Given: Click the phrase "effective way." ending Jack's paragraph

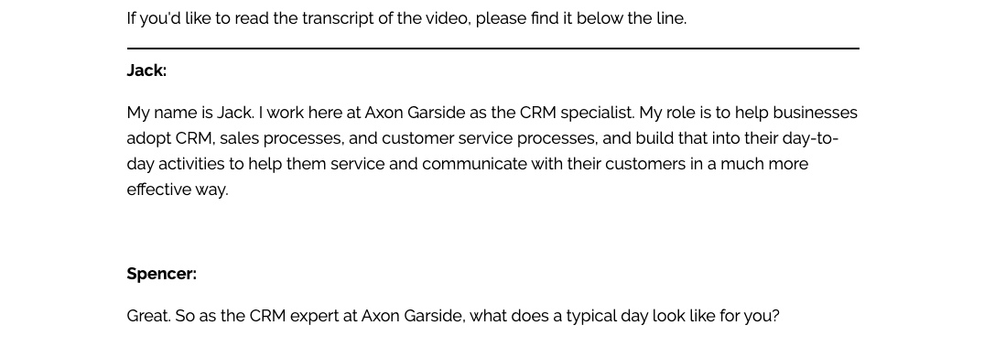Looking at the screenshot, I should click(178, 190).
